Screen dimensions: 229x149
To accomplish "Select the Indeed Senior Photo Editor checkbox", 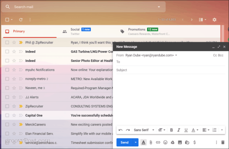I will (7, 61).
